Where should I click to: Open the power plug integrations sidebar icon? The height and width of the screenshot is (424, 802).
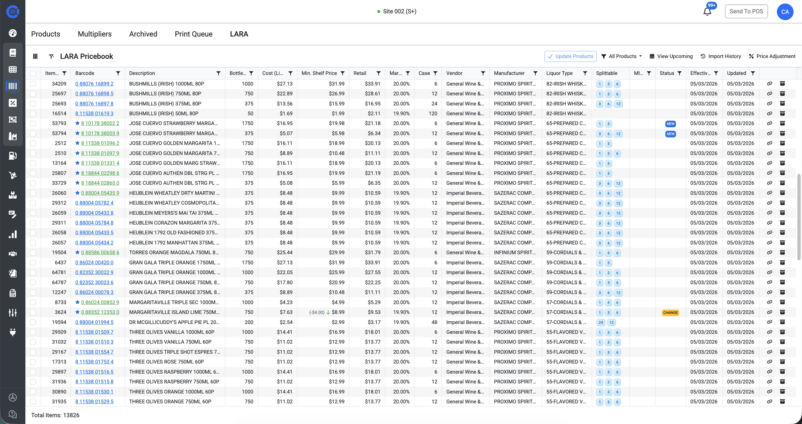[x=13, y=332]
